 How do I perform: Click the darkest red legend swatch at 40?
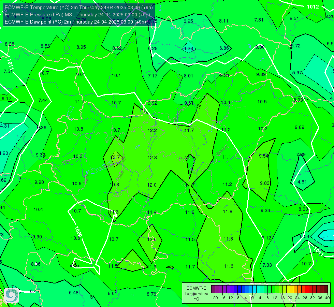(x=326, y=289)
